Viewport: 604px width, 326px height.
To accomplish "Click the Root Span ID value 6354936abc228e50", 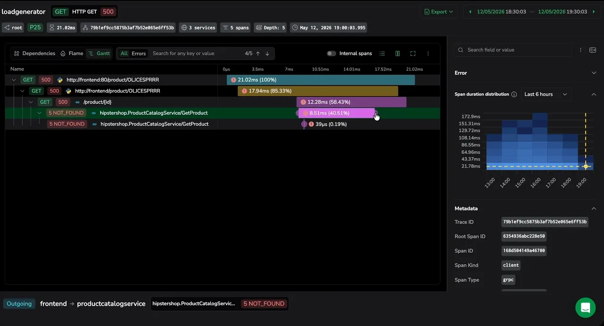I will [524, 236].
